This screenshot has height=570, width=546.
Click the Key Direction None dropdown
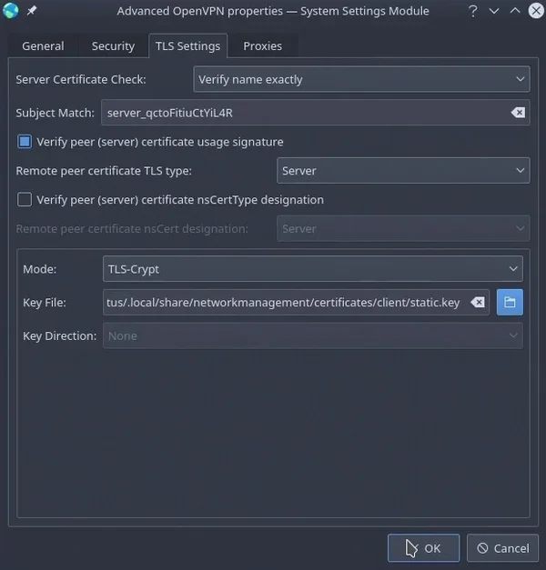[313, 335]
